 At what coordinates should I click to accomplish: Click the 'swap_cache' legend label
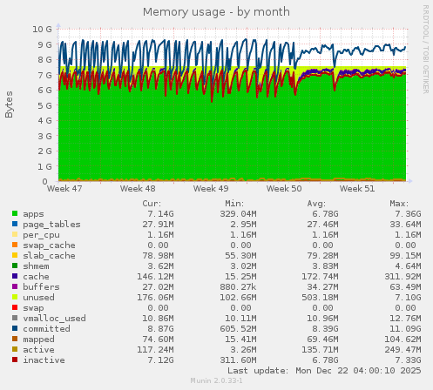(x=49, y=245)
